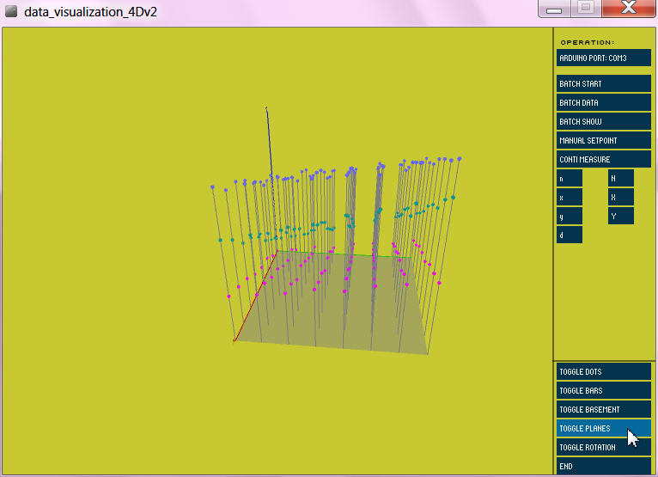
Task: Start Conti Measure operation
Action: click(x=603, y=159)
